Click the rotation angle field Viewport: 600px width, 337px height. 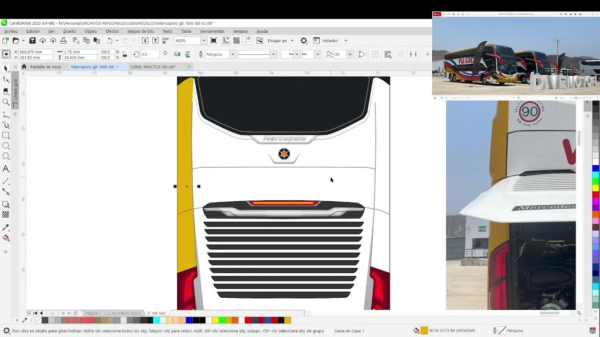click(150, 54)
